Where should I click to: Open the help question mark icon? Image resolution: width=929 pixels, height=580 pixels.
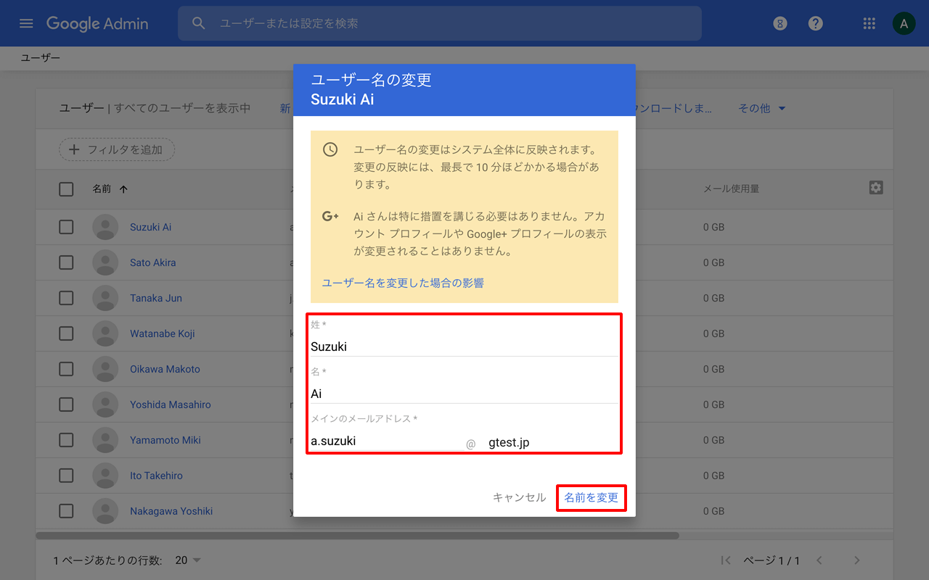(816, 23)
